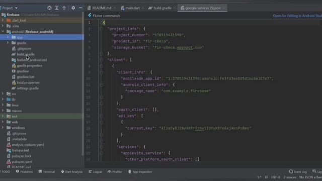Click the 1:1 cursor position indicator
The image size is (322, 181).
pos(260,177)
